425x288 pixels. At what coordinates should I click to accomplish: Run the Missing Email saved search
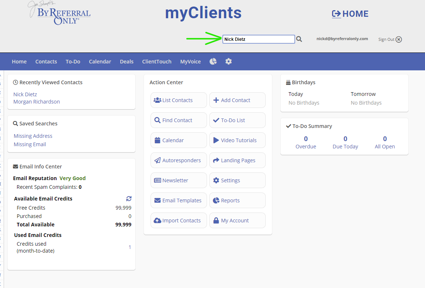click(x=30, y=144)
